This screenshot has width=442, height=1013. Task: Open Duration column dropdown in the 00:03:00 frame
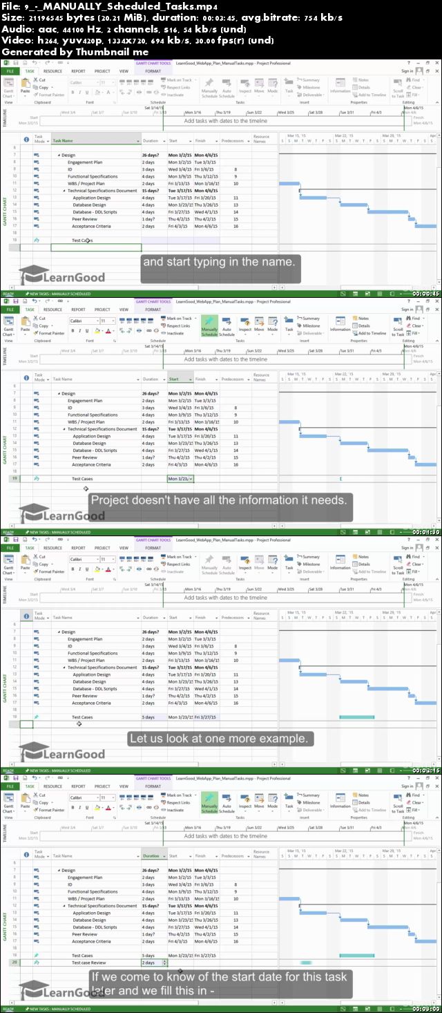click(164, 855)
